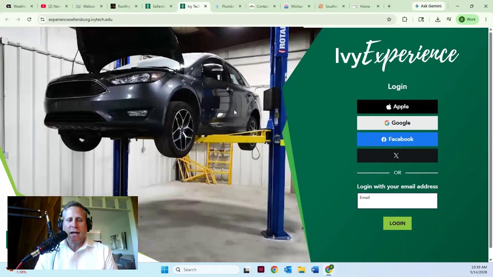The width and height of the screenshot is (493, 277).
Task: Open the site information icon in address bar
Action: click(x=42, y=19)
